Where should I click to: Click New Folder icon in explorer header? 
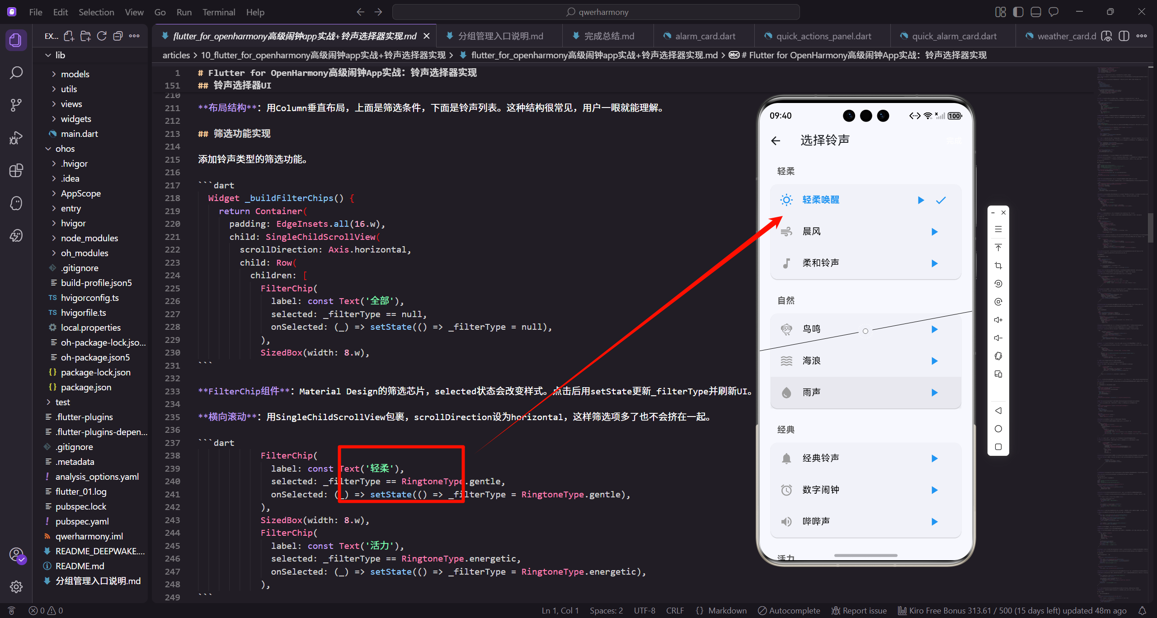click(x=85, y=36)
